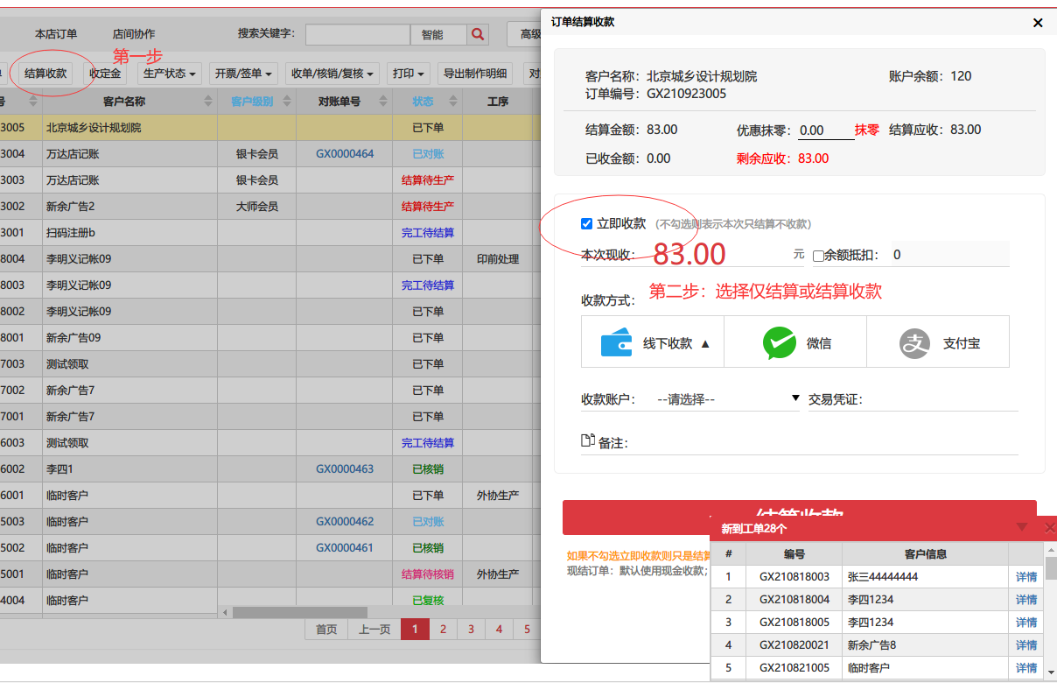1057x683 pixels.
Task: Choose the Alipay 支付宝 icon
Action: 914,343
